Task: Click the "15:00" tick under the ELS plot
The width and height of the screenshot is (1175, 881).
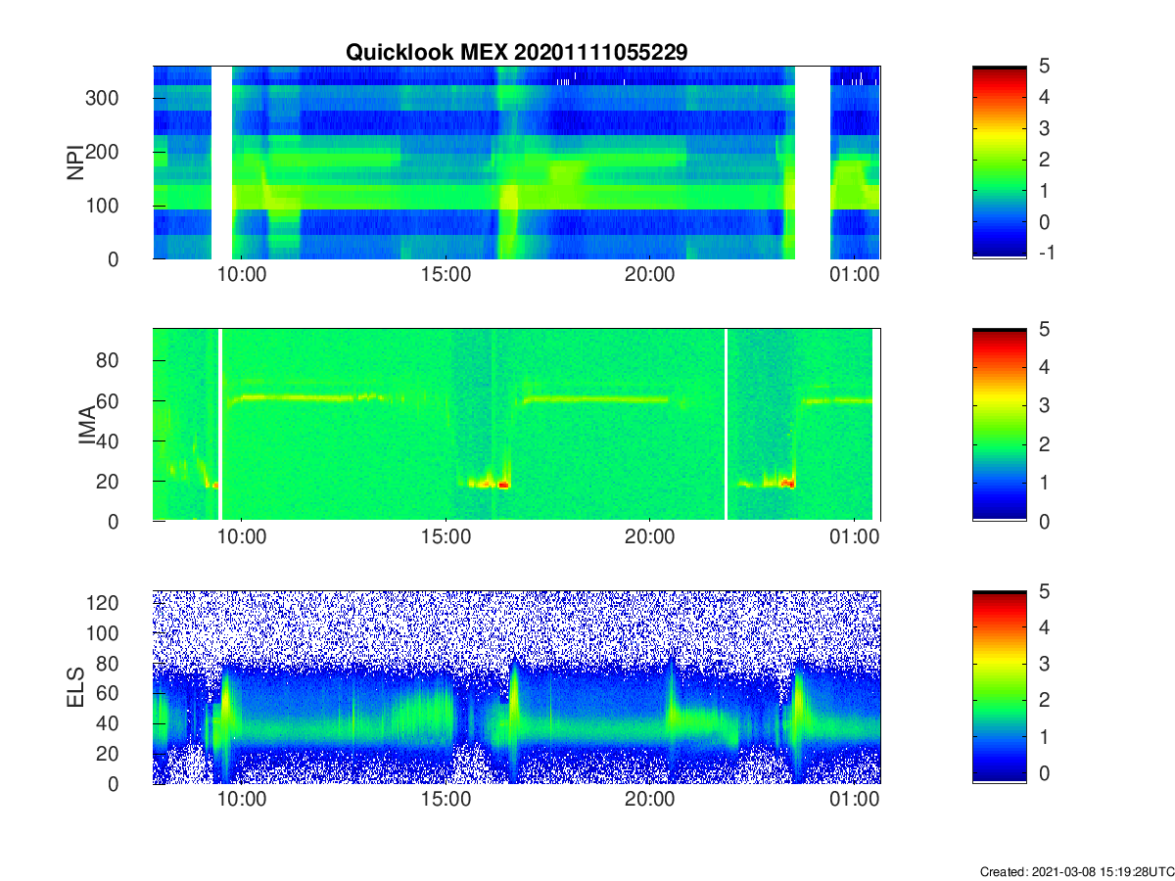Action: (x=446, y=800)
